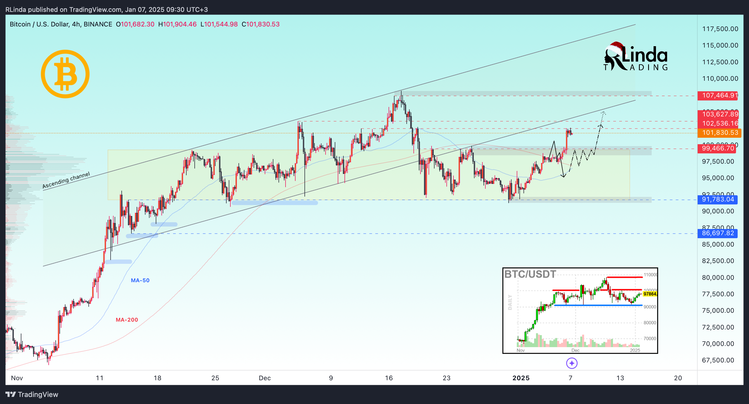This screenshot has height=404, width=749.
Task: Click the 112,500.00 price axis value
Action: click(720, 62)
